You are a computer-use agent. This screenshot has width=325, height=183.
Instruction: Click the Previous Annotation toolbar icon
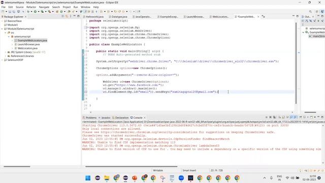coord(108,12)
